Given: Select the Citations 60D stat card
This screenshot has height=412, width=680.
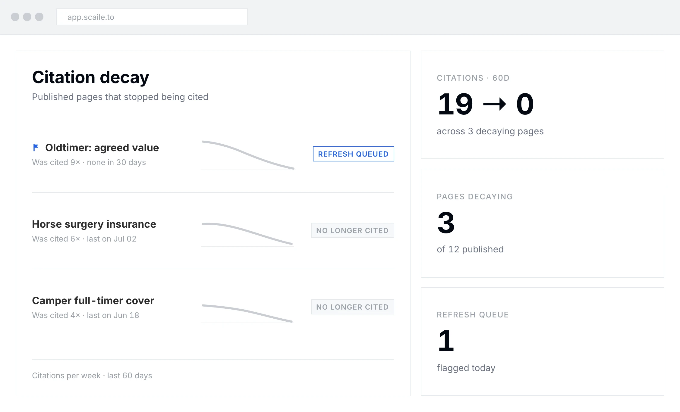Looking at the screenshot, I should click(x=543, y=105).
